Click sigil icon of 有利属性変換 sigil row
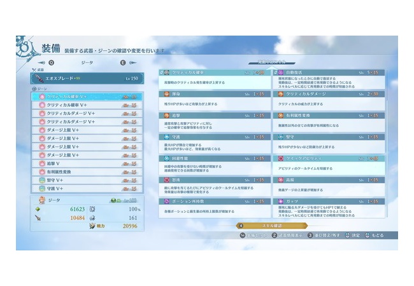The height and width of the screenshot is (286, 414). (x=42, y=172)
